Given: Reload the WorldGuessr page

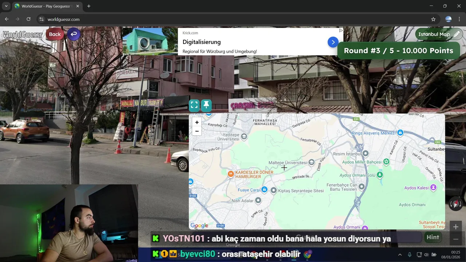Looking at the screenshot, I should [28, 19].
